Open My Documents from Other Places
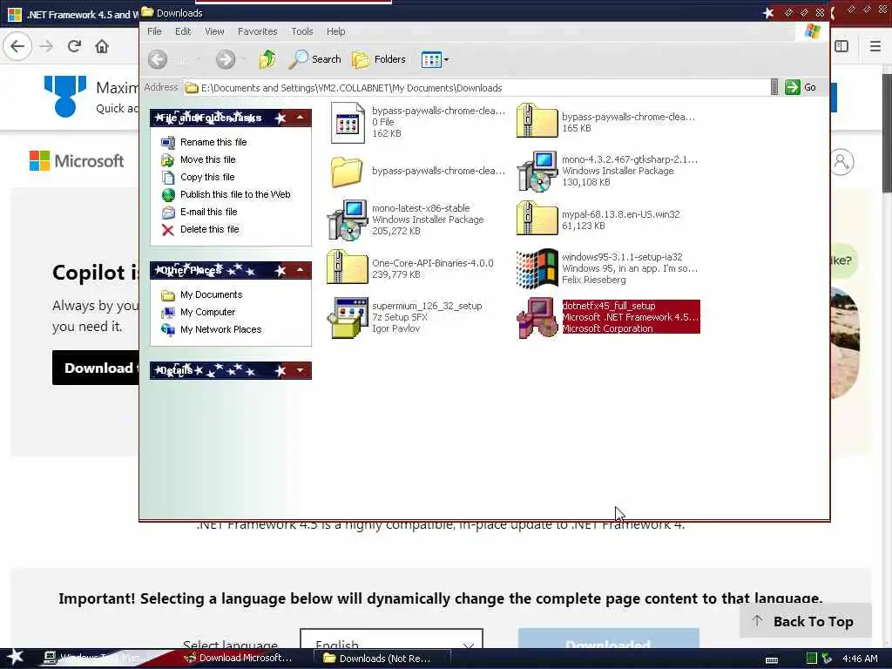The image size is (892, 669). (211, 294)
